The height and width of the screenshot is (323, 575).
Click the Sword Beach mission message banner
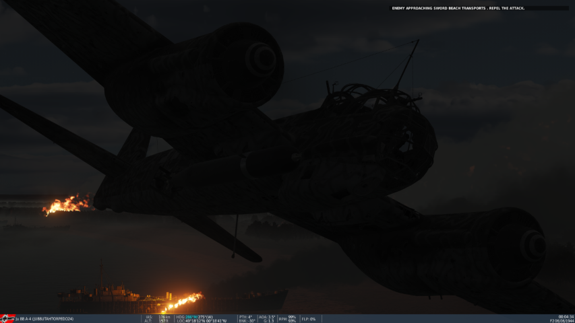(x=458, y=8)
